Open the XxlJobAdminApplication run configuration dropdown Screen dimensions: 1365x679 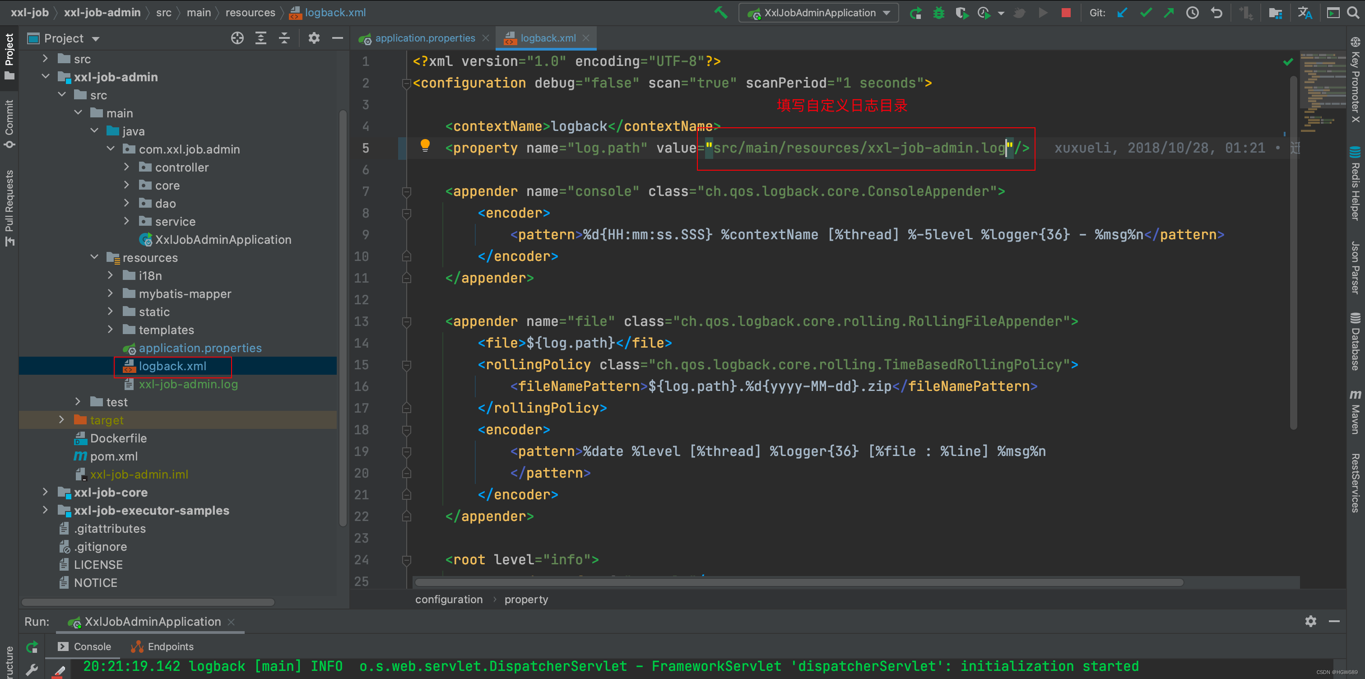click(x=819, y=13)
